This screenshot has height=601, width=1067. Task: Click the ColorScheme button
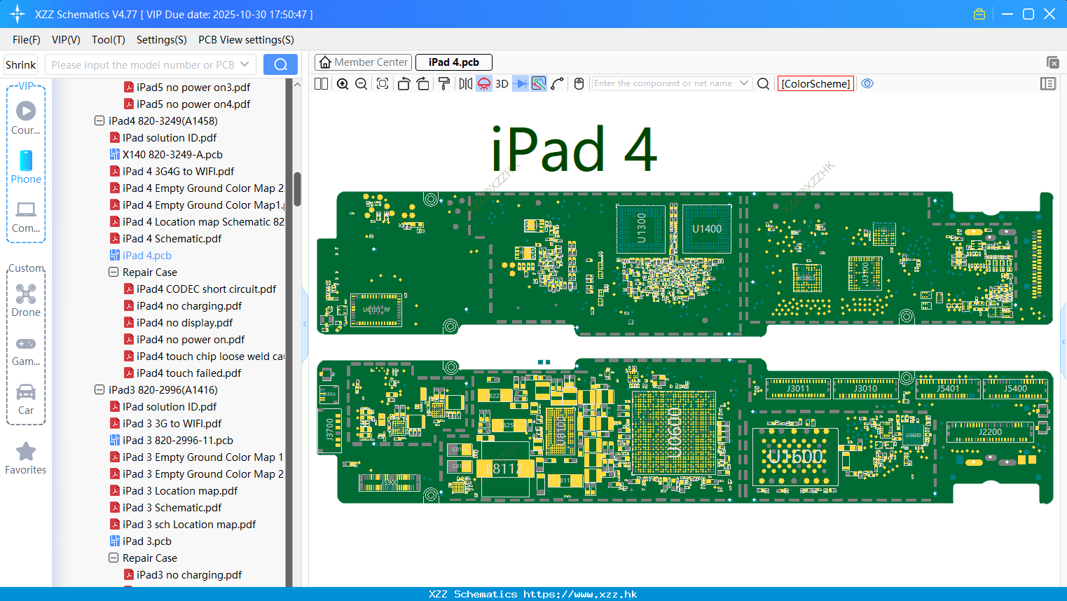pyautogui.click(x=815, y=83)
